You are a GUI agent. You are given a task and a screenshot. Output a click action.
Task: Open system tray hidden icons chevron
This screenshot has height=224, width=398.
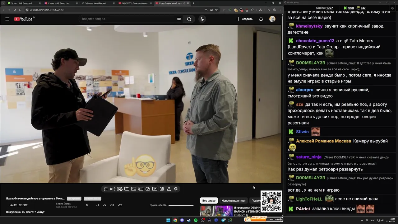click(x=362, y=220)
